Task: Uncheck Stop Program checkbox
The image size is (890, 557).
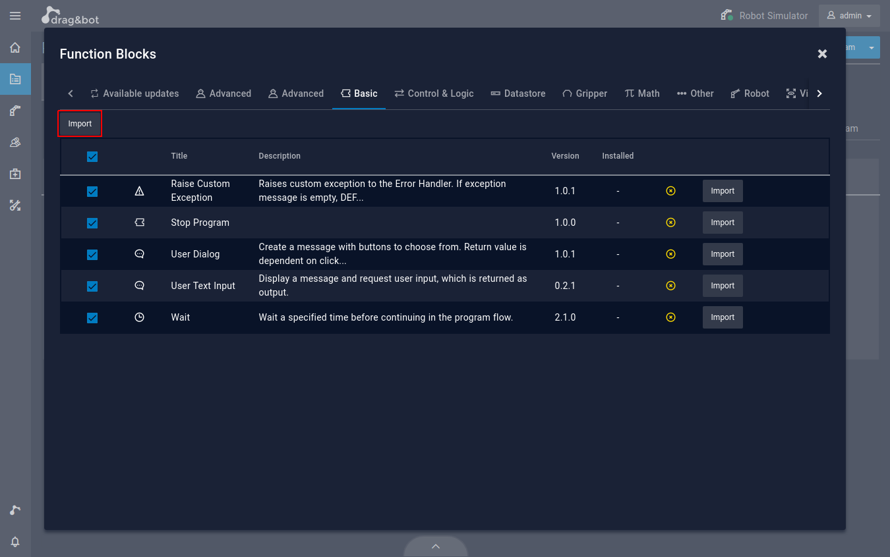Action: coord(92,223)
